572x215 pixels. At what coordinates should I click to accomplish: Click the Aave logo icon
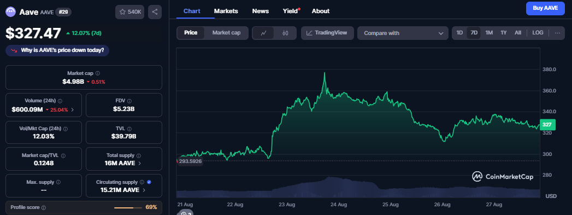10,11
